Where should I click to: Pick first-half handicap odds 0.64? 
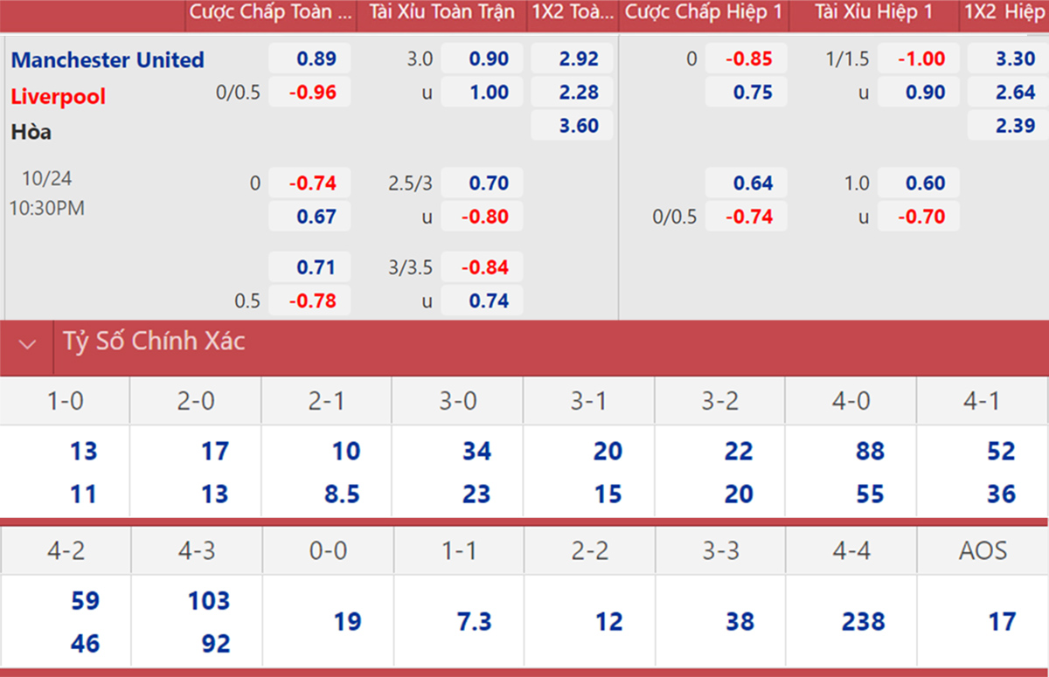coord(746,183)
